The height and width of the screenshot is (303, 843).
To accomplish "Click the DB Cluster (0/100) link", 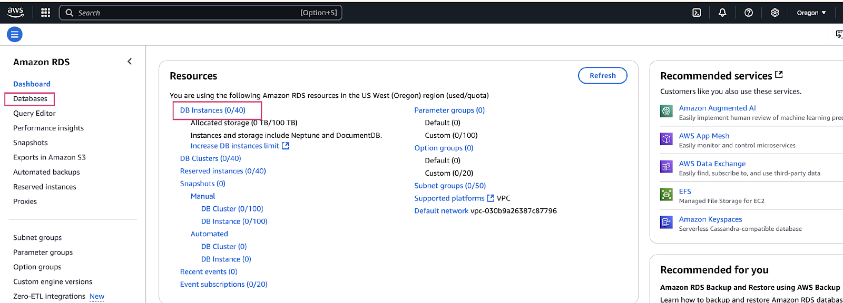I will 232,209.
